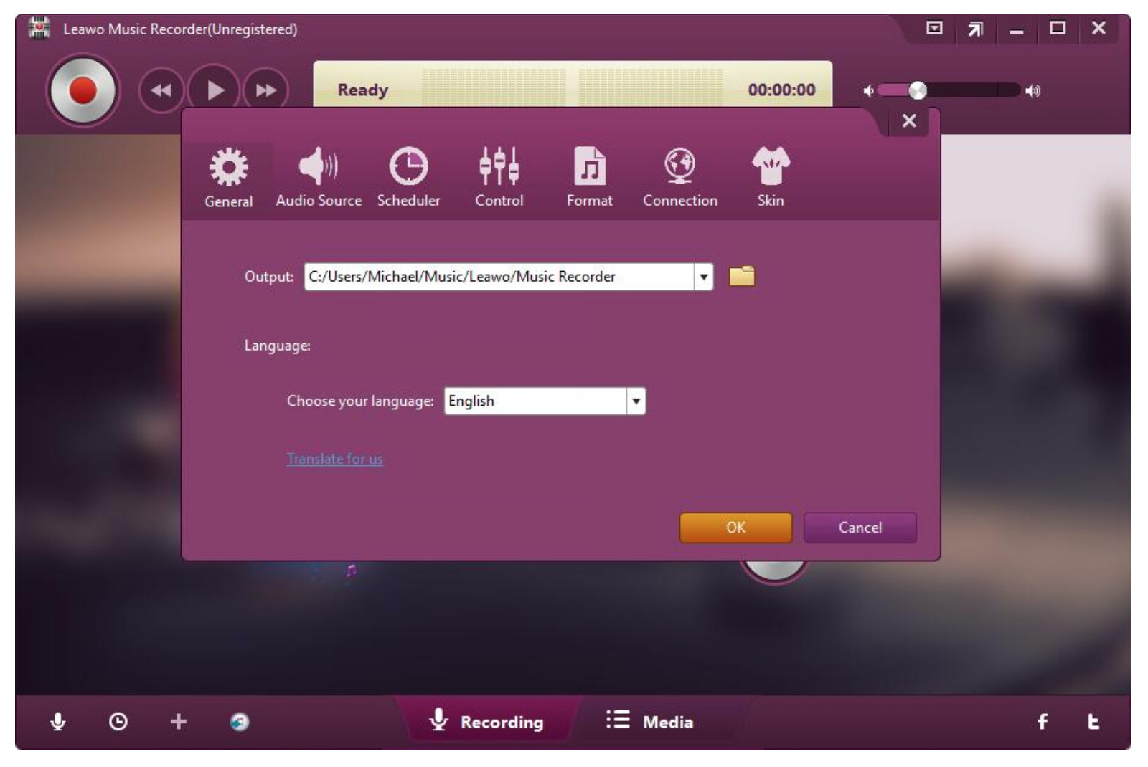Maximize the Leawo Music Recorder window

[x=1058, y=28]
